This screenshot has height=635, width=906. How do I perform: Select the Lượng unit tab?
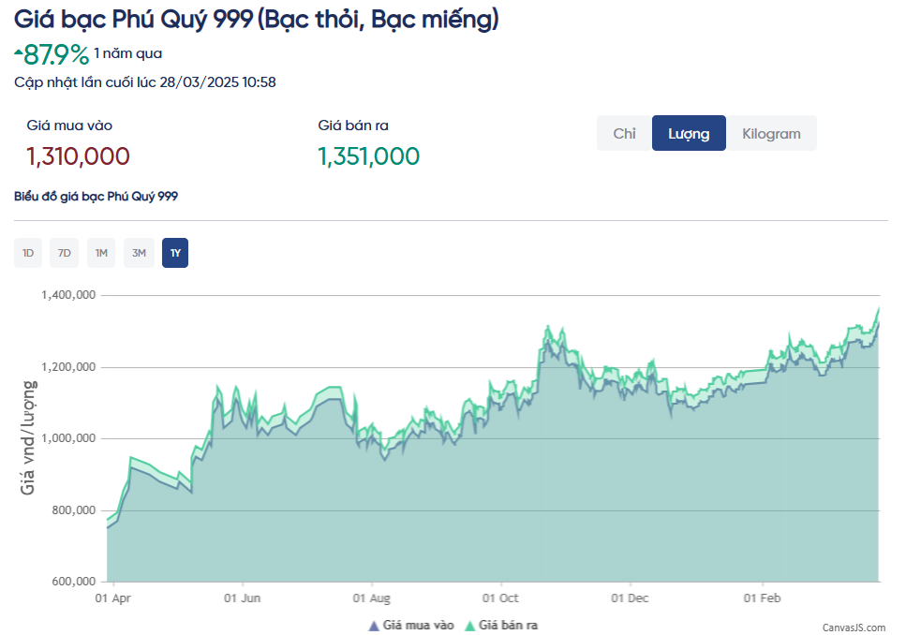pyautogui.click(x=689, y=133)
